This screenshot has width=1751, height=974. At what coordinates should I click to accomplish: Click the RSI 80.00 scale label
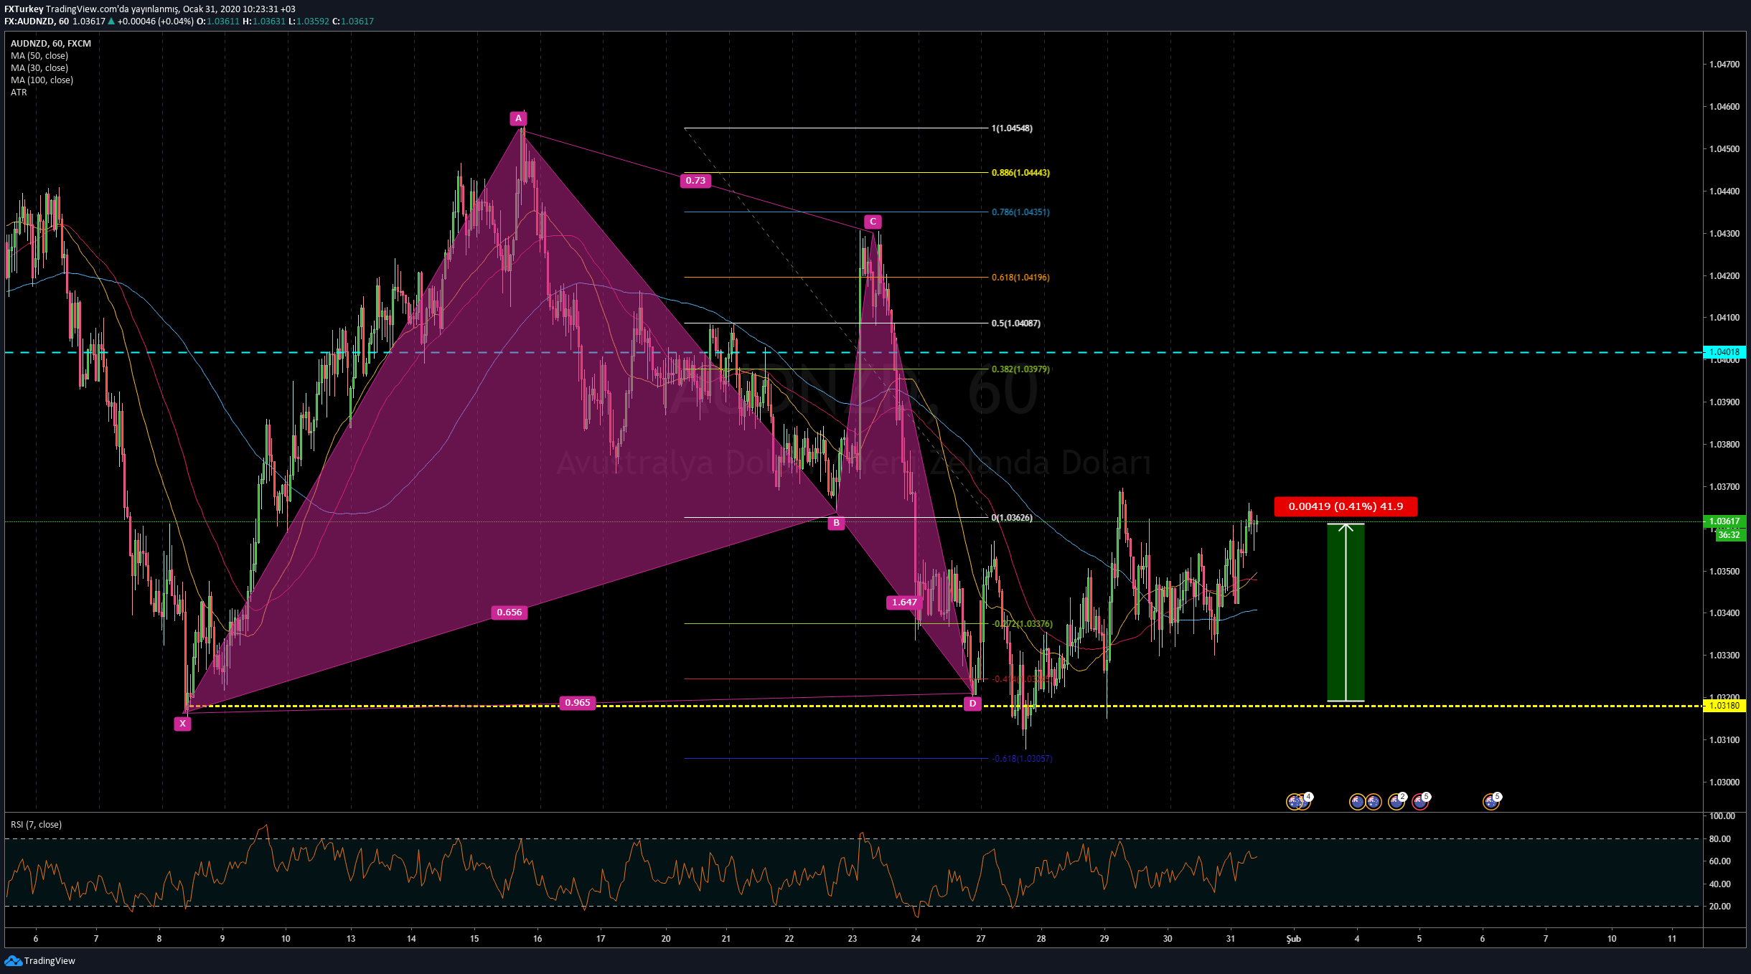(1719, 839)
